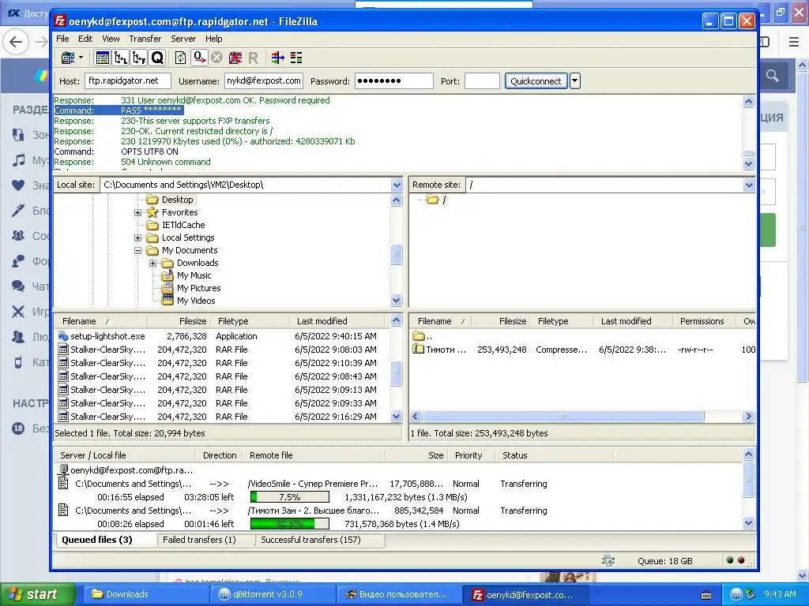Click the browser back arrow behind FileZilla
809x606 pixels.
tap(16, 42)
